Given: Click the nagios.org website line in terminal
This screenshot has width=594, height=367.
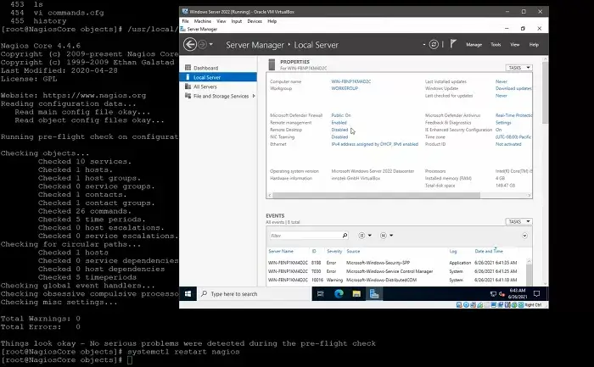Looking at the screenshot, I should pos(73,95).
